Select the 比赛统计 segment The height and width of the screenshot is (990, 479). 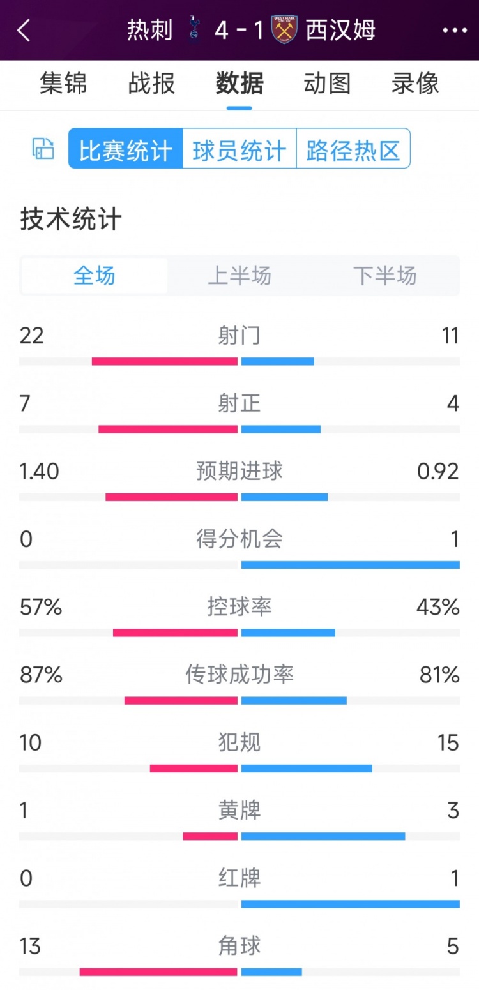126,149
